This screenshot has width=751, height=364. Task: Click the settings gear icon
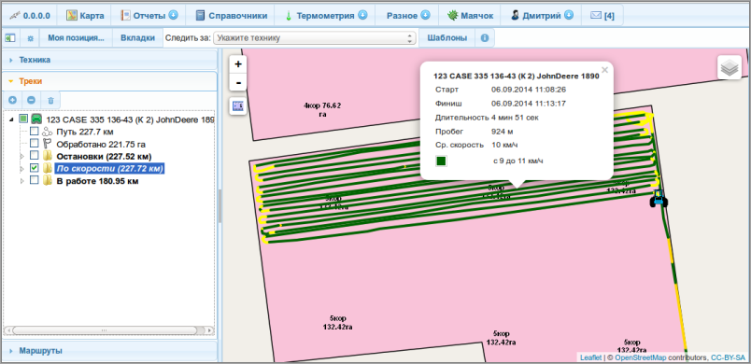pos(30,38)
